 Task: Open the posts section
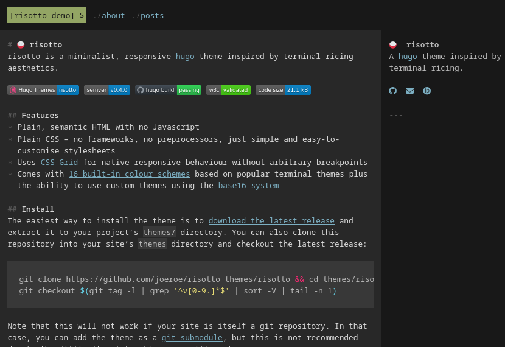click(152, 15)
